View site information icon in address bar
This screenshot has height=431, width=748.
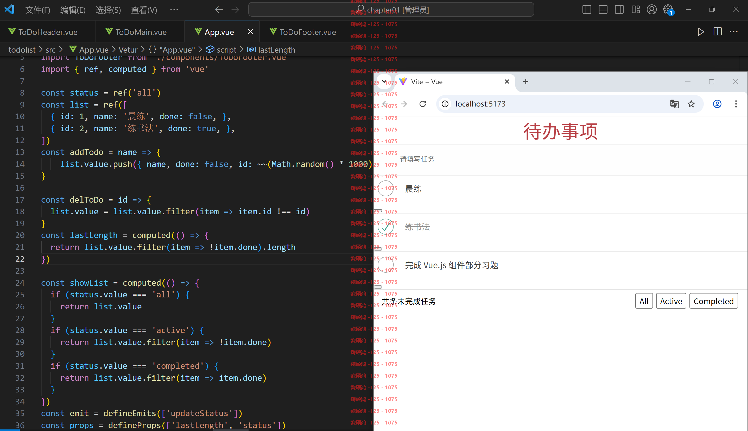(x=445, y=104)
